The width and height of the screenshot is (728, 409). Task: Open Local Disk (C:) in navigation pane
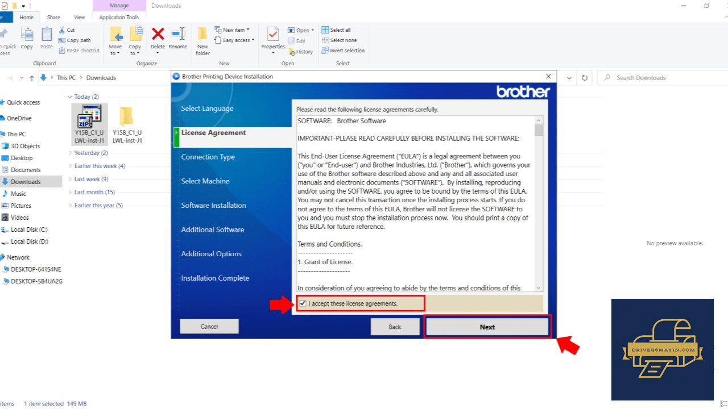coord(29,229)
